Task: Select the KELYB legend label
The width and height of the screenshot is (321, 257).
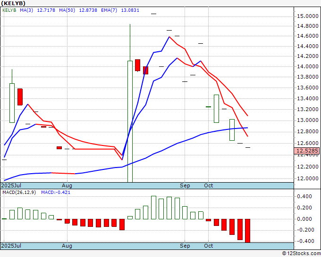Action: [x=9, y=10]
